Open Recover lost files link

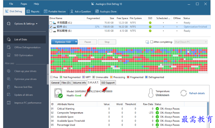point(23,87)
